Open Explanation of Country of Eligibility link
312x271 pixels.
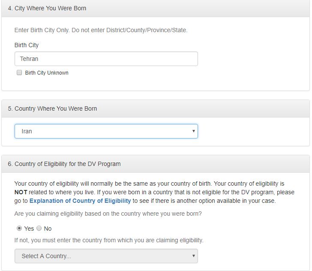tap(80, 201)
